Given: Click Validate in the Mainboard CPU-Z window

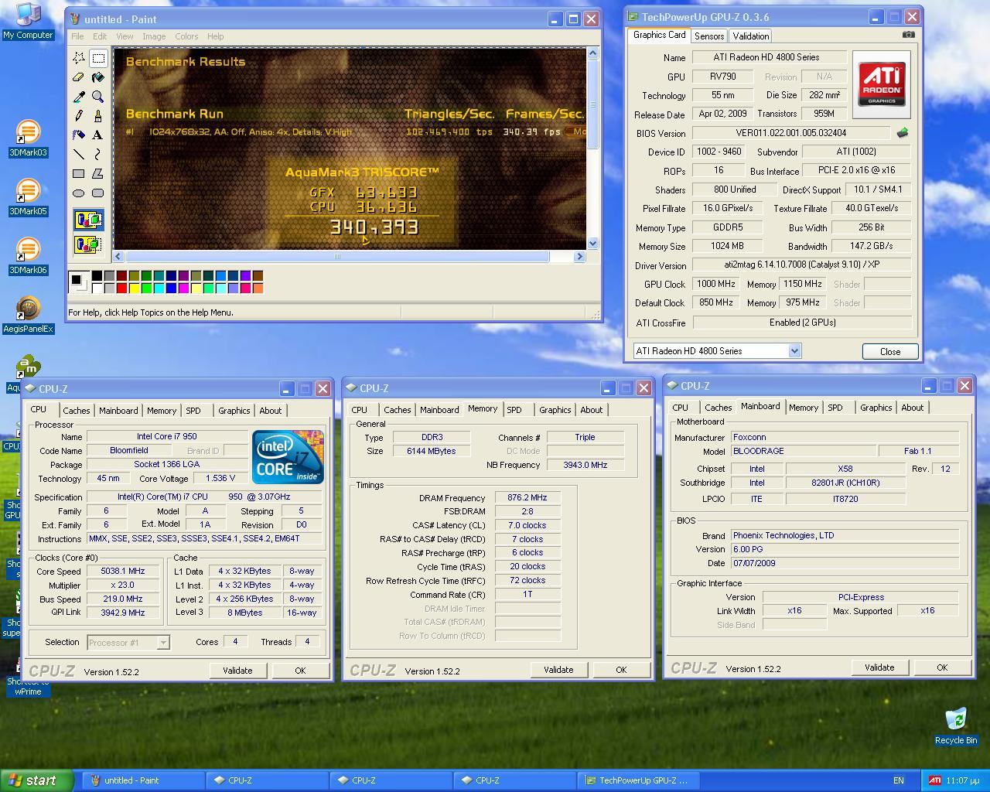Looking at the screenshot, I should (879, 667).
